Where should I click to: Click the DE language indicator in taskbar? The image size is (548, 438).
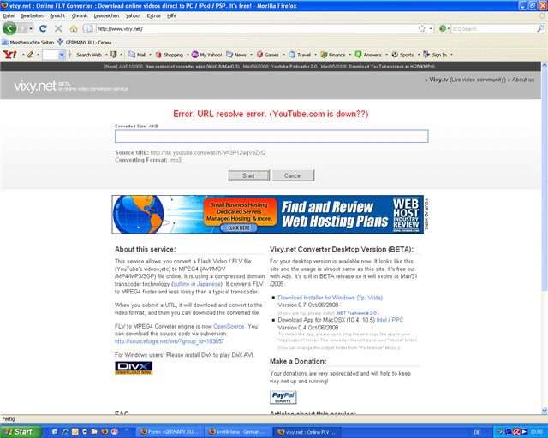click(x=477, y=432)
